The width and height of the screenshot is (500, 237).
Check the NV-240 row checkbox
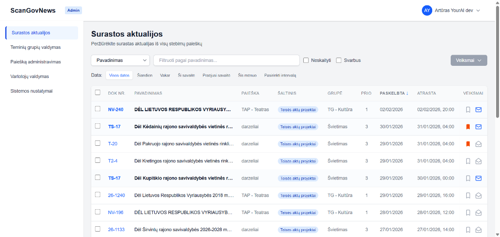98,109
